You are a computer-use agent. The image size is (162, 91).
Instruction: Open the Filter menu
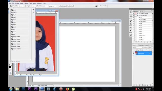coord(30,3)
